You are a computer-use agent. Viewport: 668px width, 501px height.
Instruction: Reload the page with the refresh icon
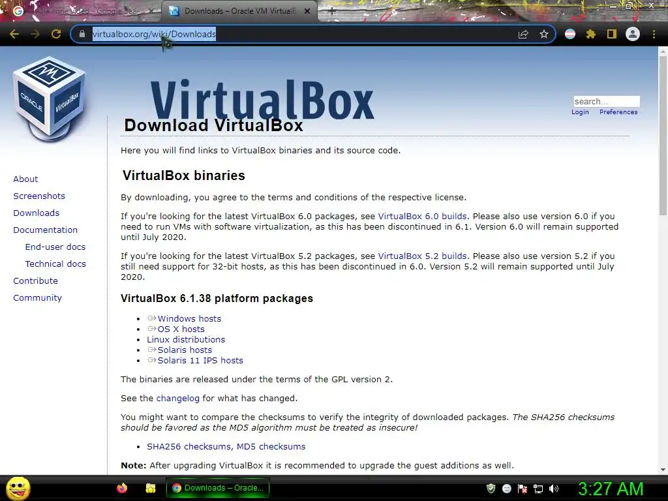click(56, 34)
